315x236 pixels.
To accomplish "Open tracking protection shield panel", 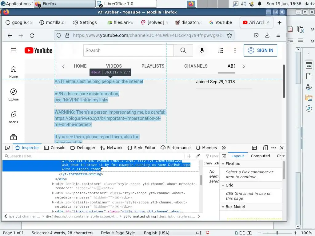I will (59, 36).
